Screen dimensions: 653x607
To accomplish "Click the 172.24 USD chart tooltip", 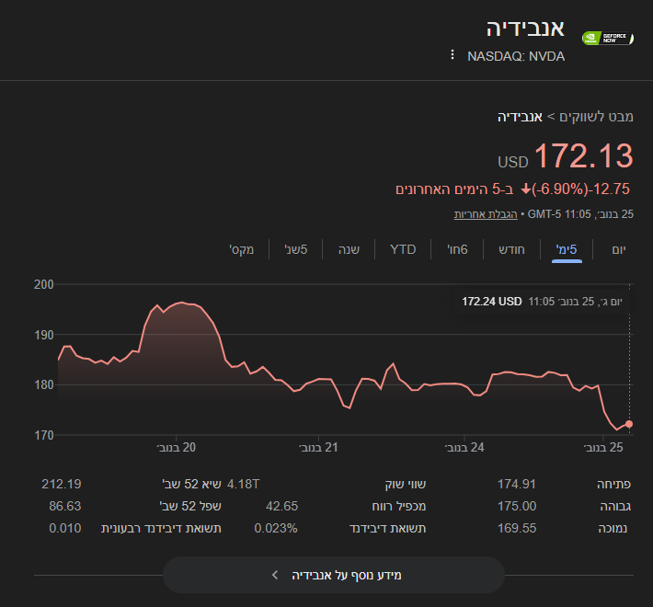I will click(x=542, y=302).
